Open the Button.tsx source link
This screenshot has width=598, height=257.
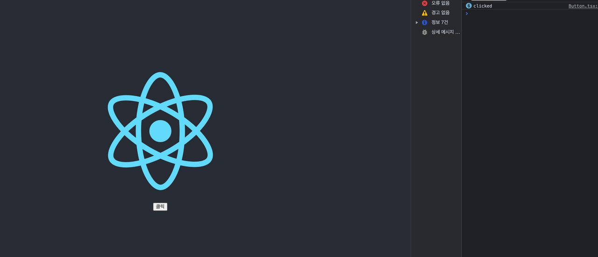tap(583, 6)
